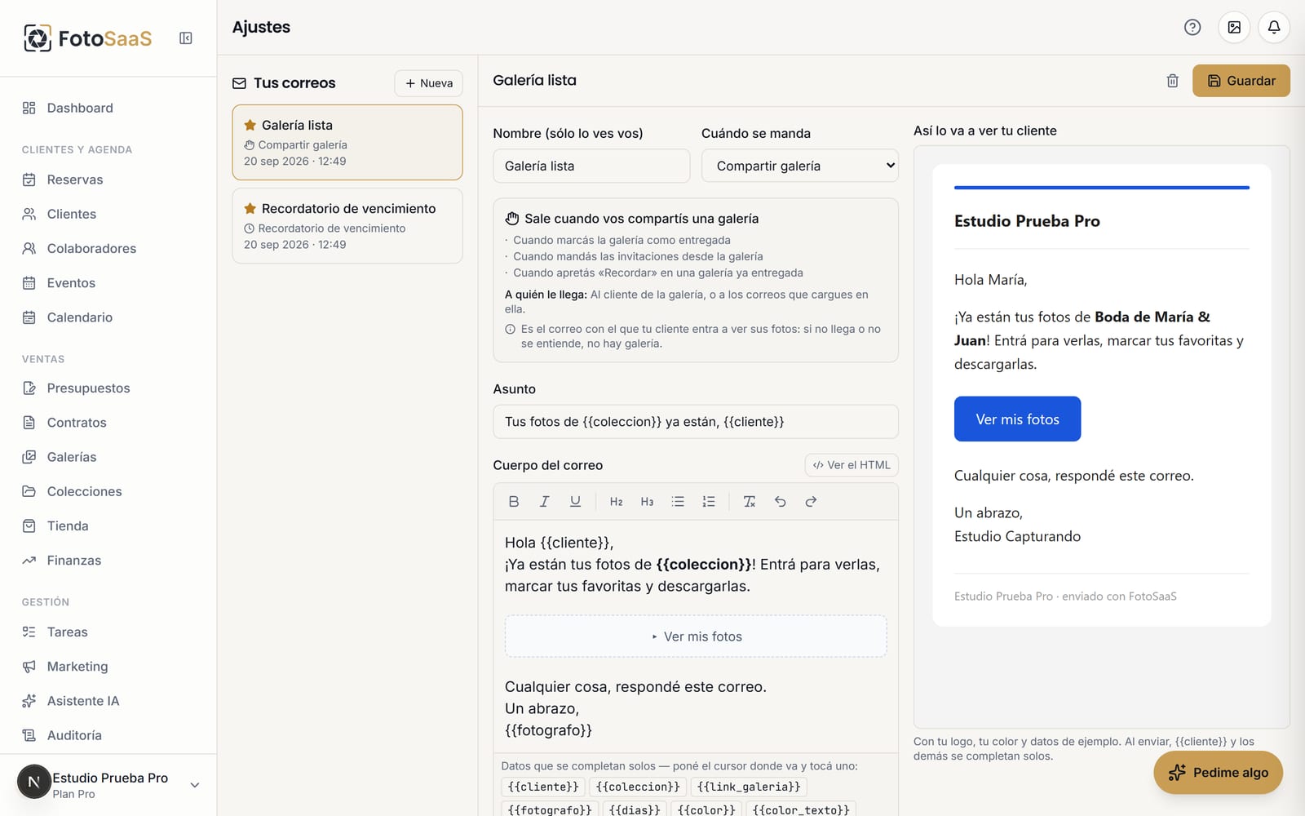Screen dimensions: 1305x816
Task: Open Pedime algo assistant button
Action: (x=1218, y=773)
